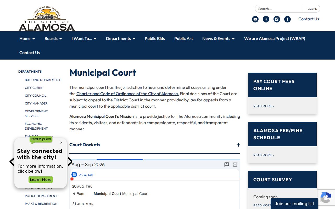Open Public Art in the navigation bar
The height and width of the screenshot is (209, 335).
183,38
